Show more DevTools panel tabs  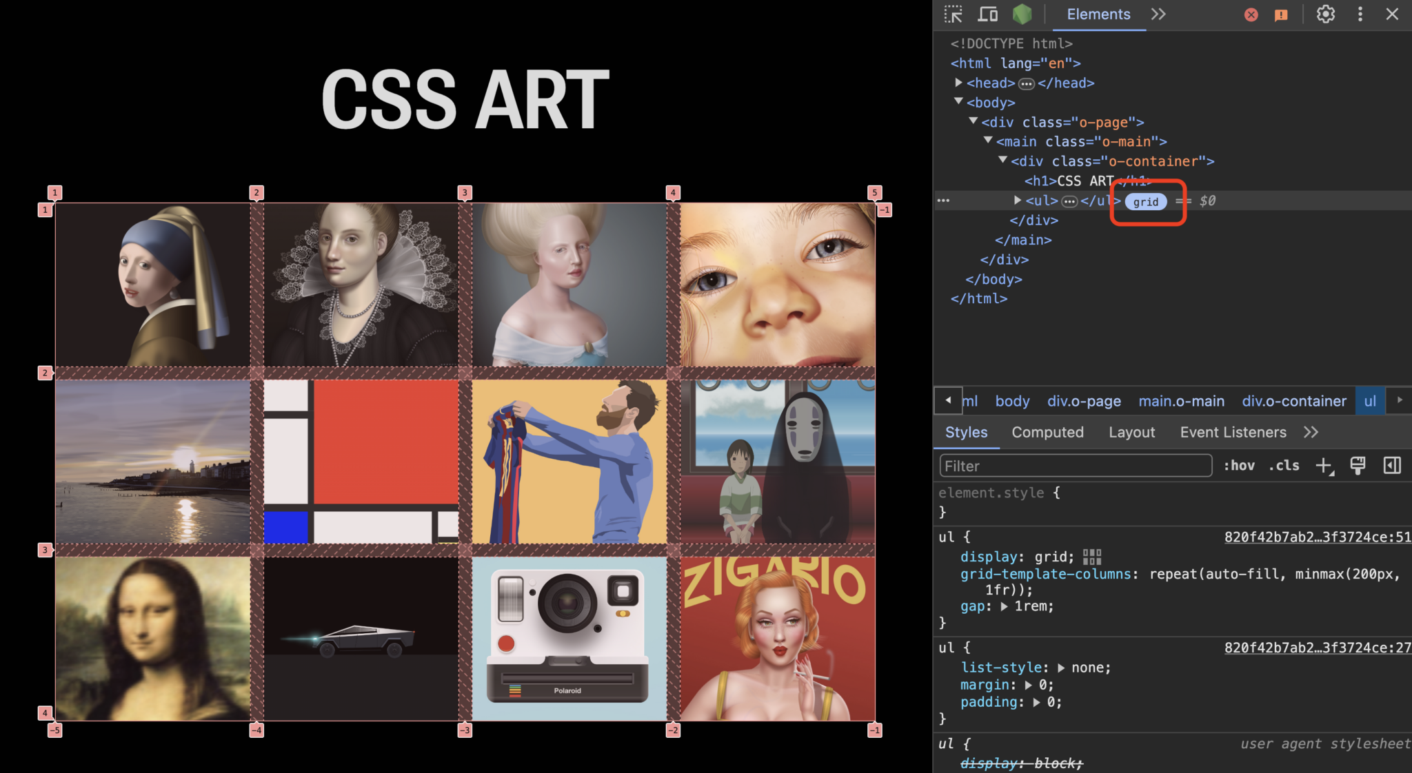(x=1158, y=14)
